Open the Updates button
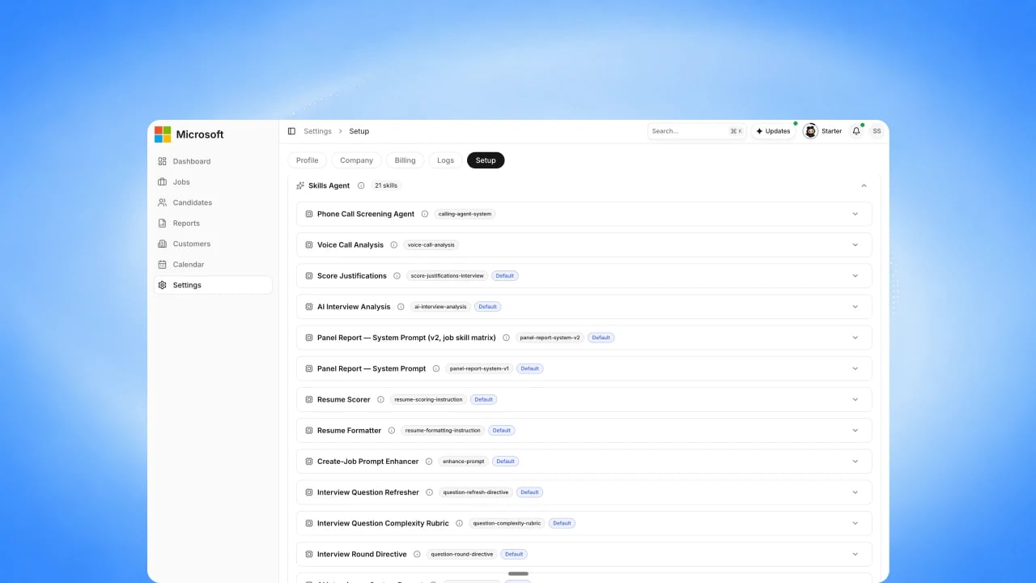The width and height of the screenshot is (1036, 583). 773,131
